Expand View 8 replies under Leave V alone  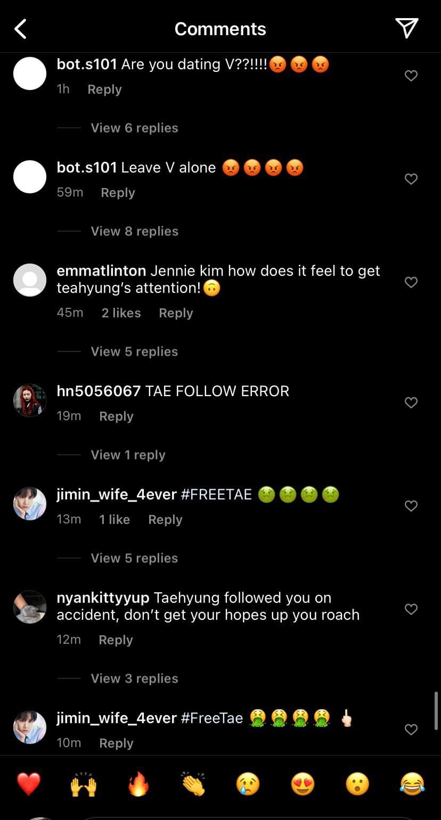(x=134, y=231)
